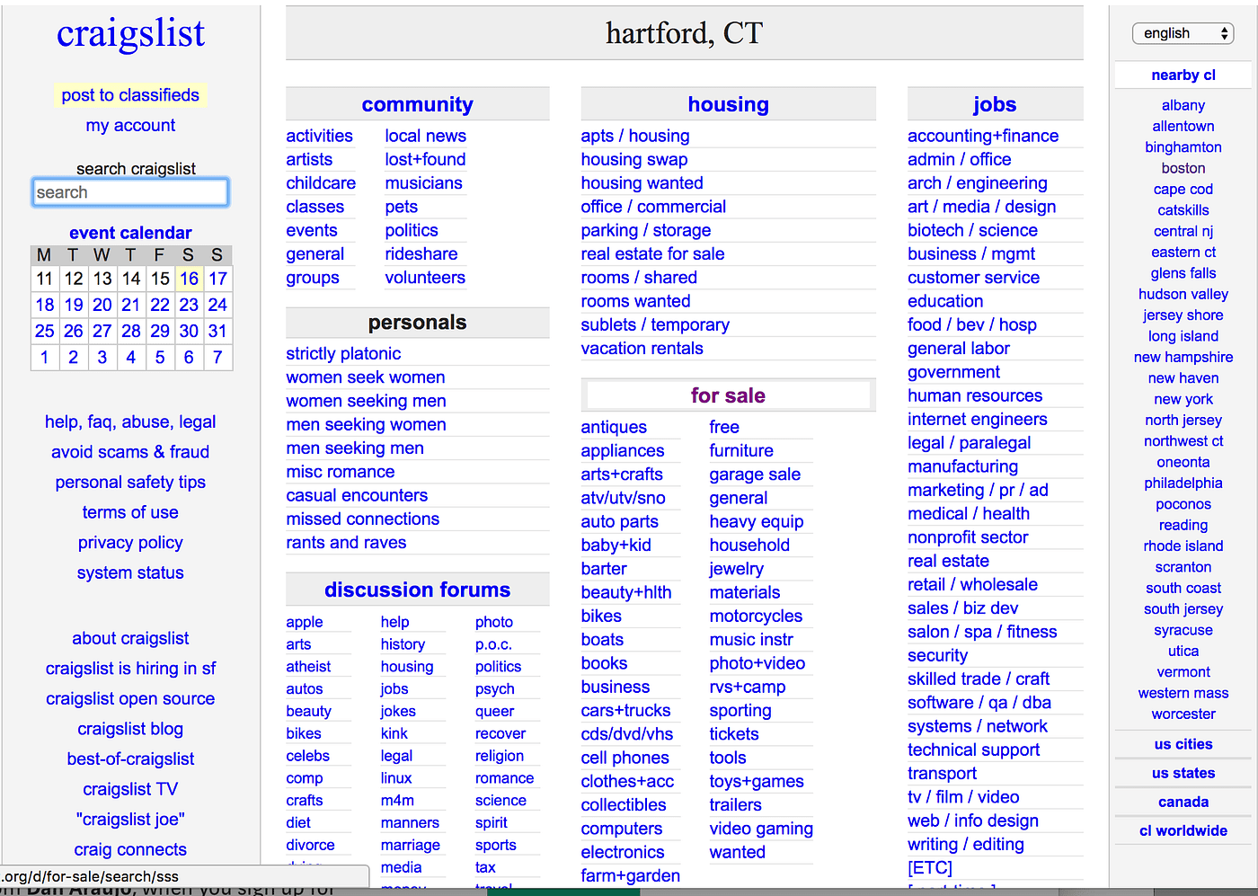
Task: Open personal safety tips
Action: coord(130,483)
